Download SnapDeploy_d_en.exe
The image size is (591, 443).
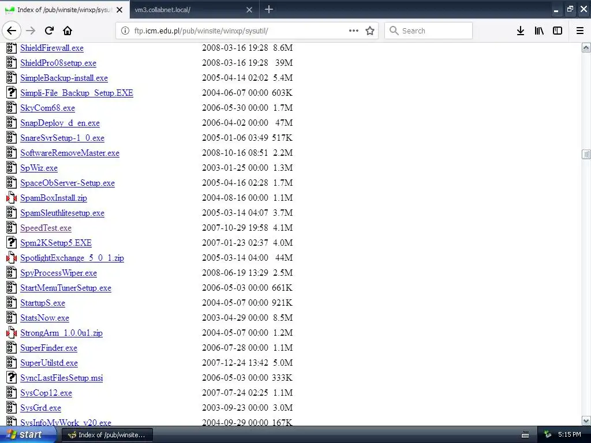click(60, 123)
